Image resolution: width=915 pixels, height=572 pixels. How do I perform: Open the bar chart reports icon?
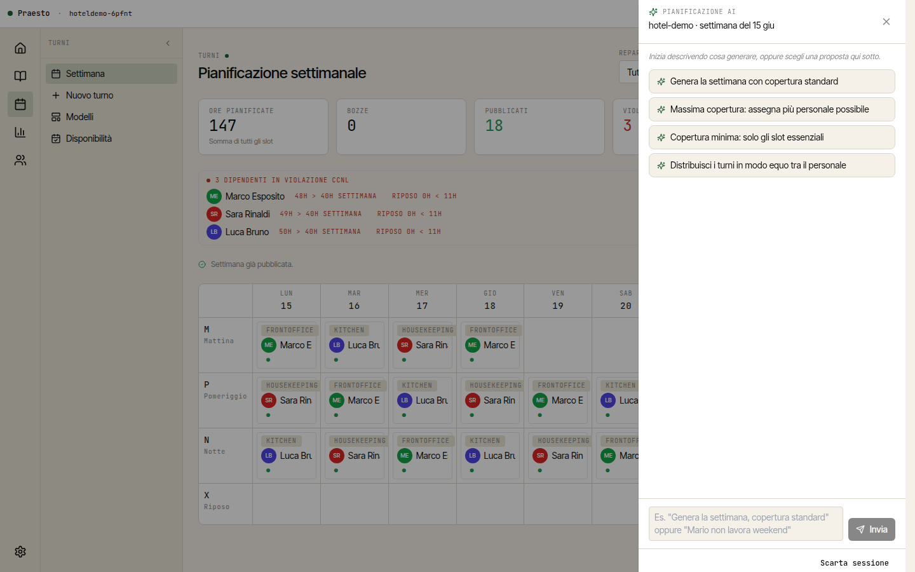(20, 132)
